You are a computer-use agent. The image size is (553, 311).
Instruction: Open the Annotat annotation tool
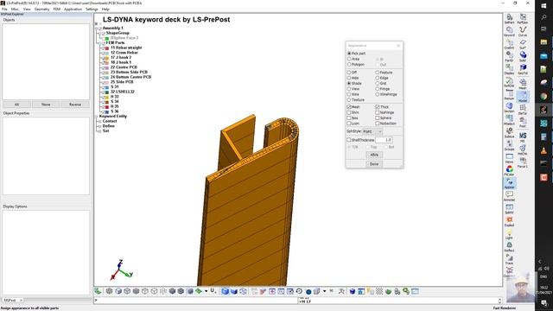(x=510, y=195)
